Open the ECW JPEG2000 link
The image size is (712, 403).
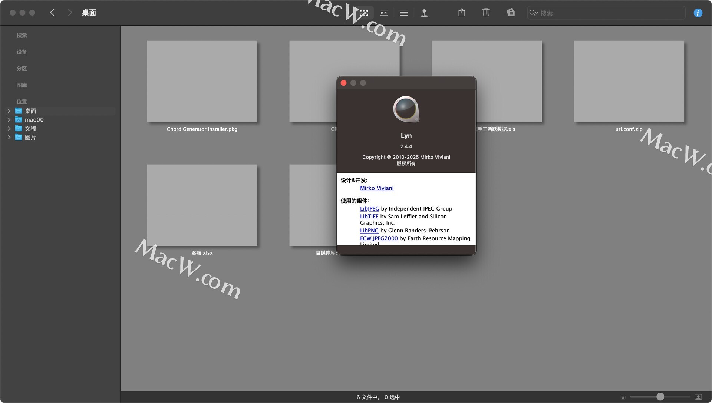[x=379, y=238]
